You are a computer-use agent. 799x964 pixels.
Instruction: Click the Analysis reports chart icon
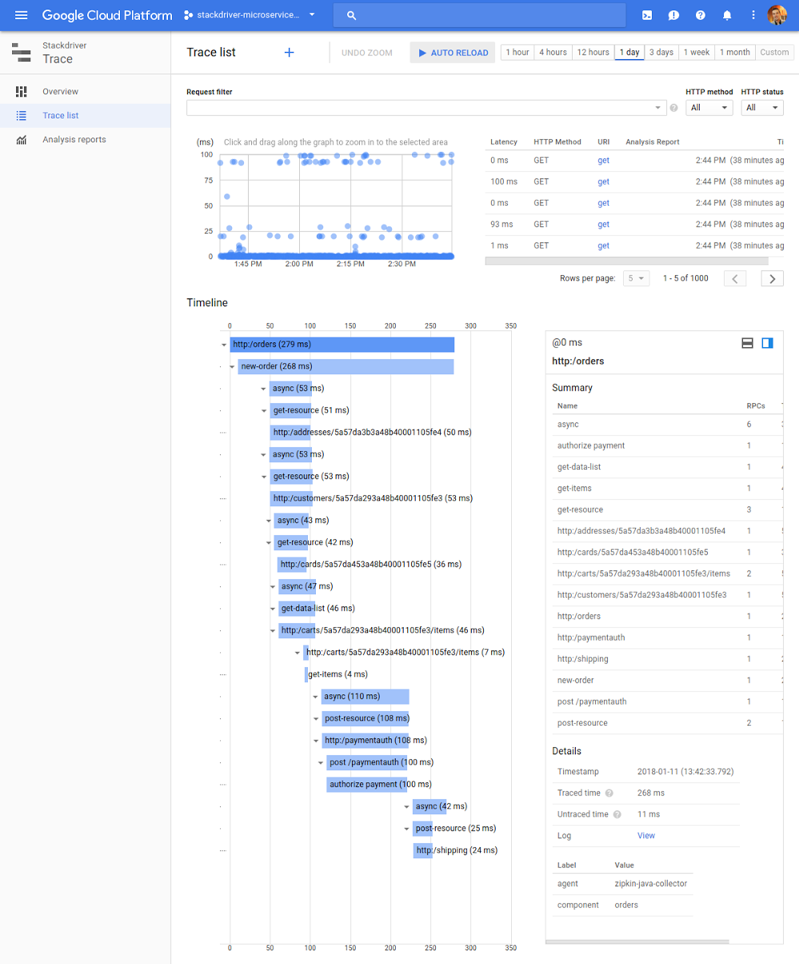[x=22, y=140]
